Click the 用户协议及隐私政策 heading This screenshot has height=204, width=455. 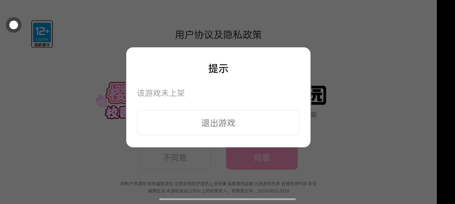point(218,35)
